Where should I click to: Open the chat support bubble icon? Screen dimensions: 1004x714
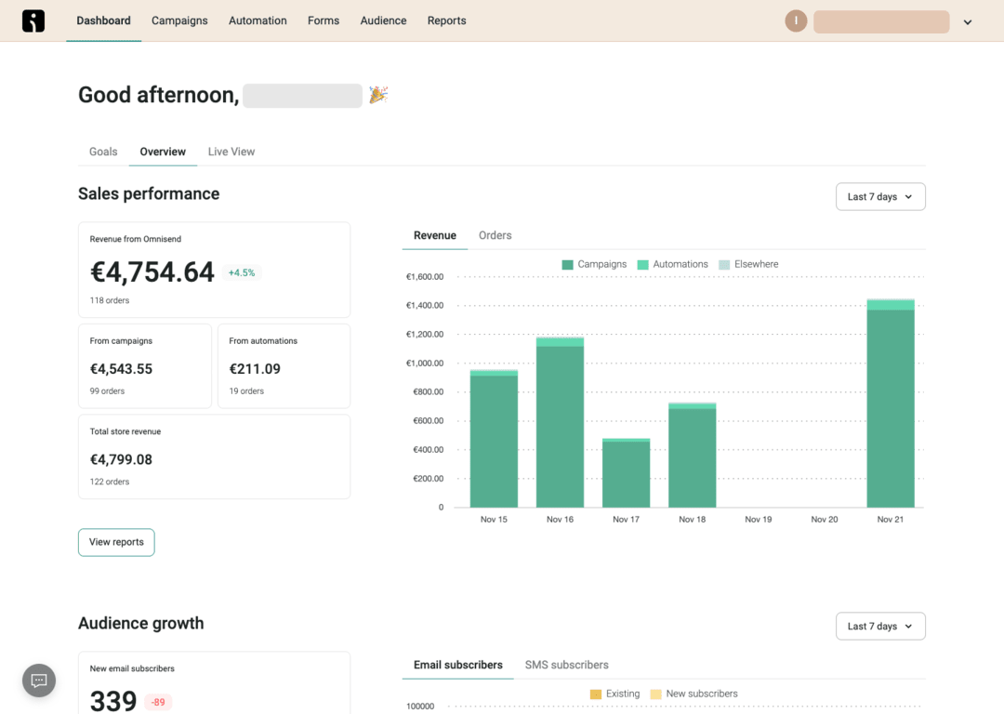[x=38, y=681]
